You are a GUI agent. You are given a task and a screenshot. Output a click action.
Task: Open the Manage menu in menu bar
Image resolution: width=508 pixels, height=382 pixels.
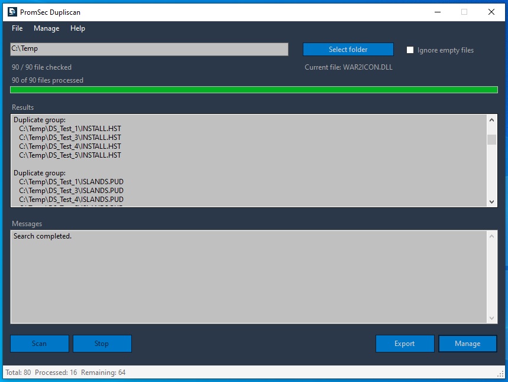coord(46,28)
